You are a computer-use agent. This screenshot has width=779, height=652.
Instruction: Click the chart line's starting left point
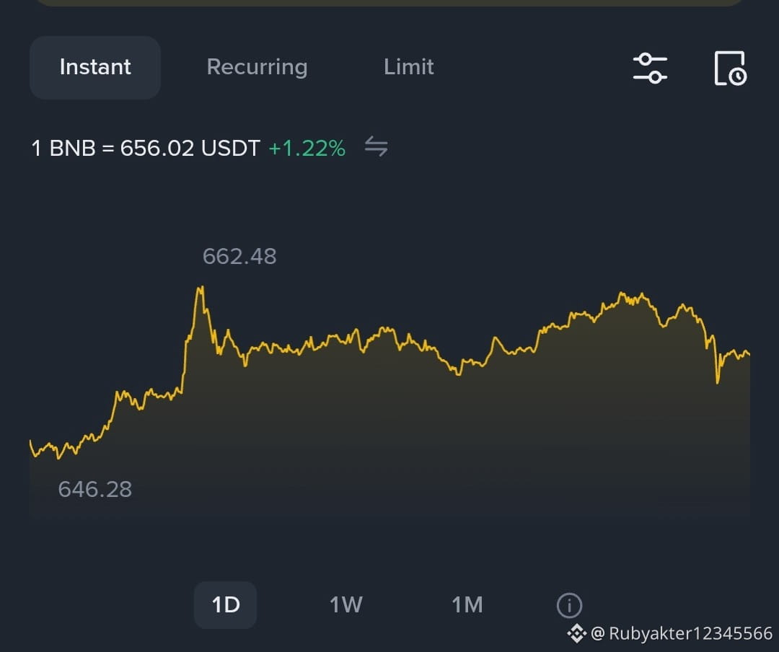click(x=31, y=442)
